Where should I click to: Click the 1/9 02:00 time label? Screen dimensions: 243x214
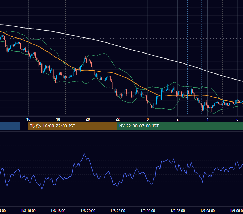[x=178, y=210]
